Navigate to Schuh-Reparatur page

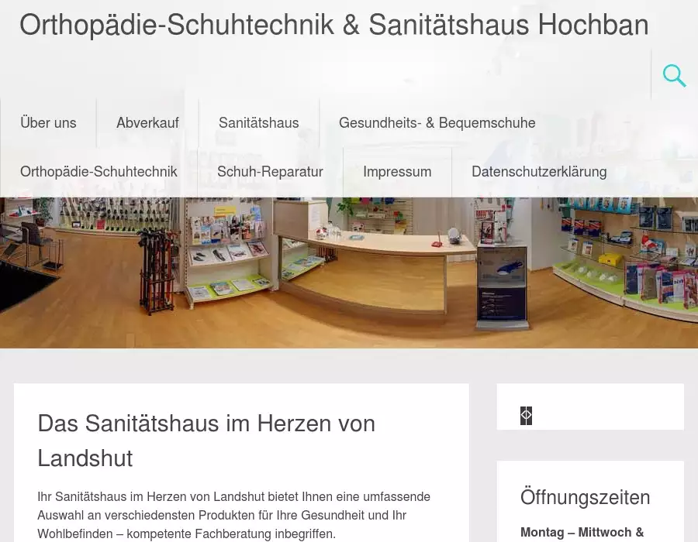(270, 171)
